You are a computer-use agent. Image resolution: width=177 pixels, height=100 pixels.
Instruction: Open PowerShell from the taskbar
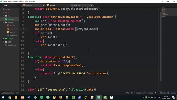tap(80, 97)
